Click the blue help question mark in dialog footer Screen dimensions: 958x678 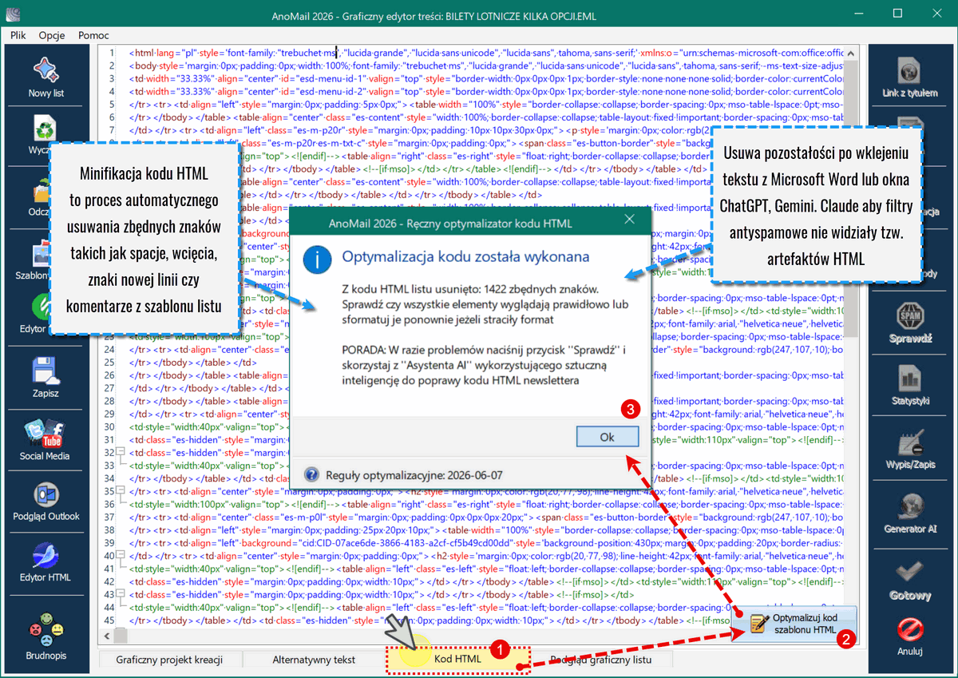tap(312, 474)
